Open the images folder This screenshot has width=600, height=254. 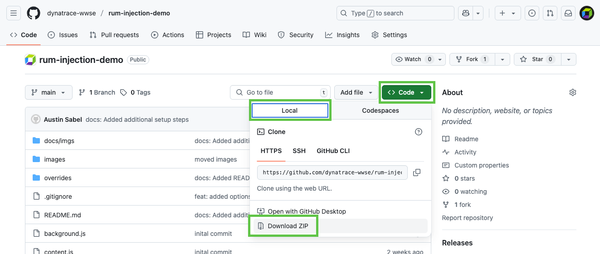(54, 159)
